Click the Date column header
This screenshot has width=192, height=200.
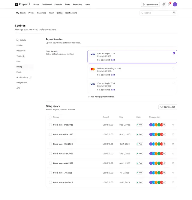coord(121,117)
